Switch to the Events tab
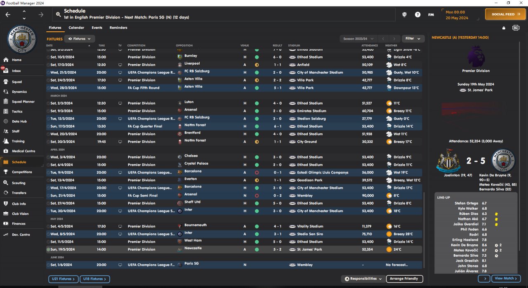This screenshot has width=528, height=288. pyautogui.click(x=97, y=28)
